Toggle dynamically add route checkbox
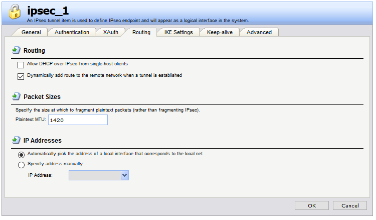The width and height of the screenshot is (376, 220). tap(21, 76)
